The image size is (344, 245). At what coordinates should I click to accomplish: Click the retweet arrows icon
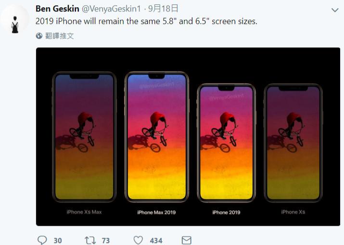(90, 240)
